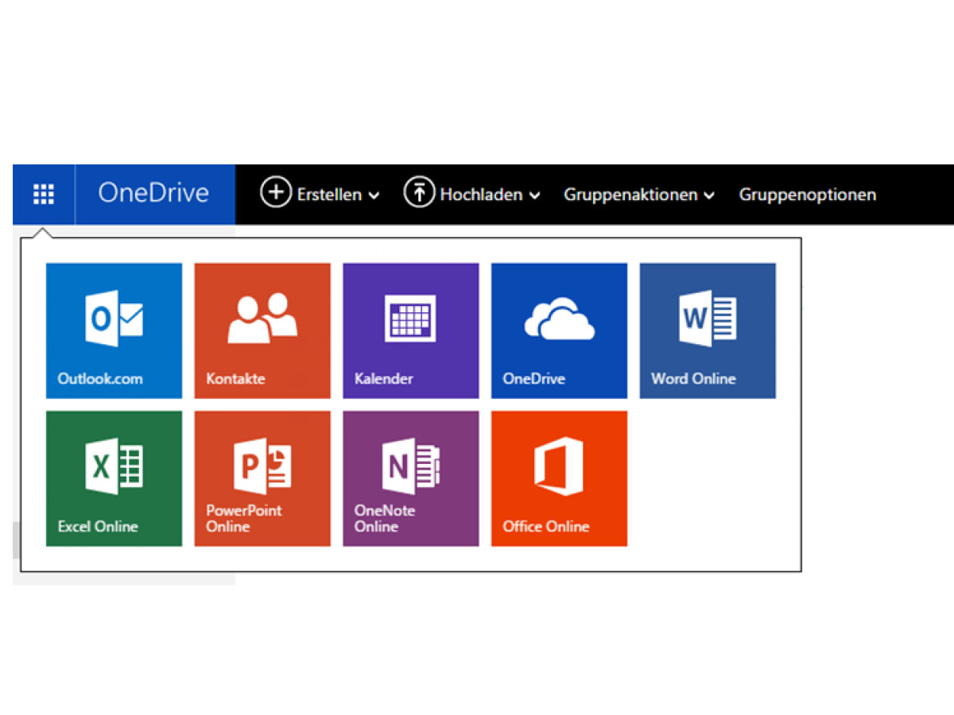Launch Word Online tile

click(708, 330)
